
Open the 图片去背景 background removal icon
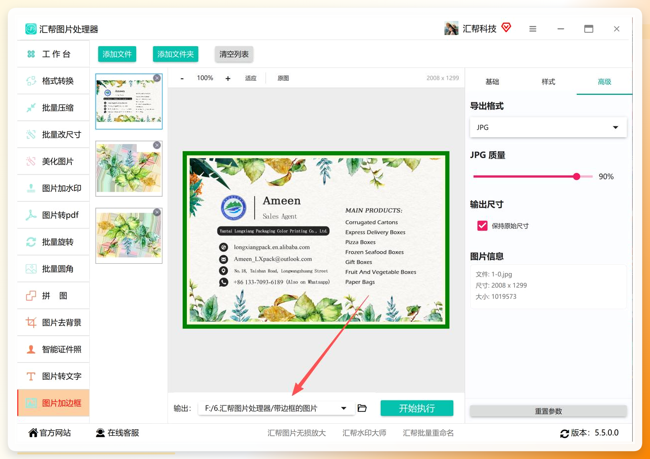[x=31, y=322]
